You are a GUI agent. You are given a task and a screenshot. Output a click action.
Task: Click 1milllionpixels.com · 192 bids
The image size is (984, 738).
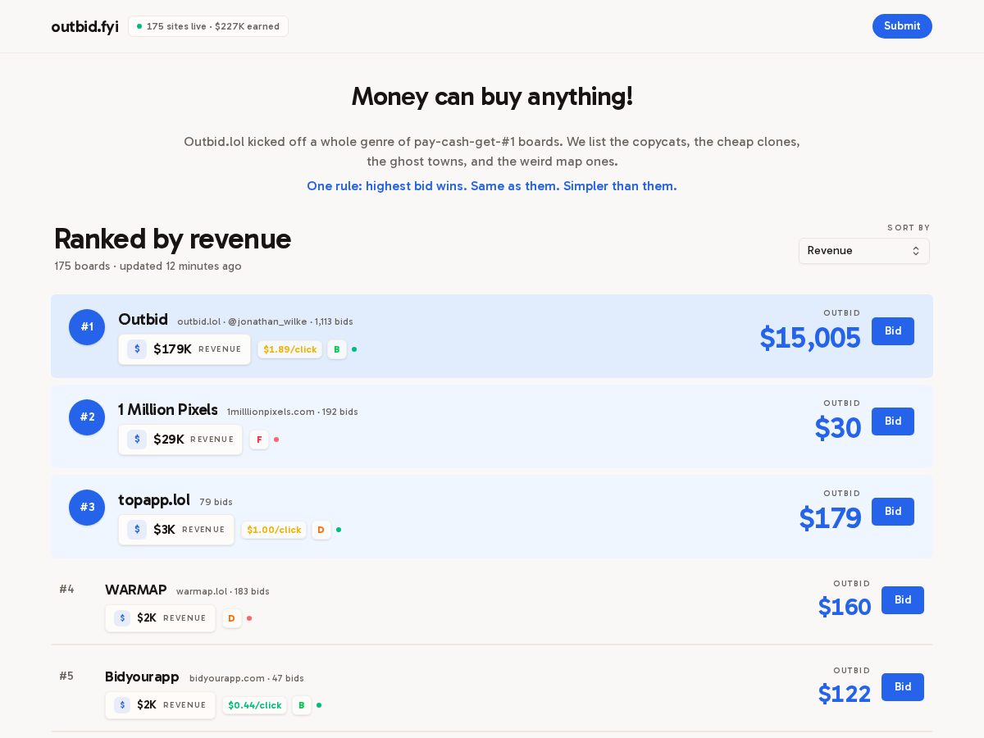tap(293, 412)
